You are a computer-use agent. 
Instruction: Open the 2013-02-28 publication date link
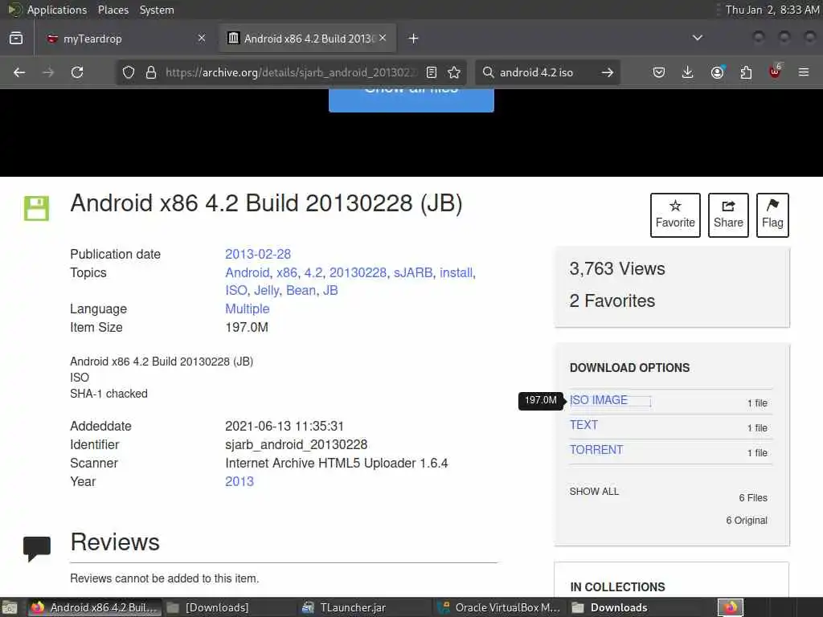pos(258,255)
